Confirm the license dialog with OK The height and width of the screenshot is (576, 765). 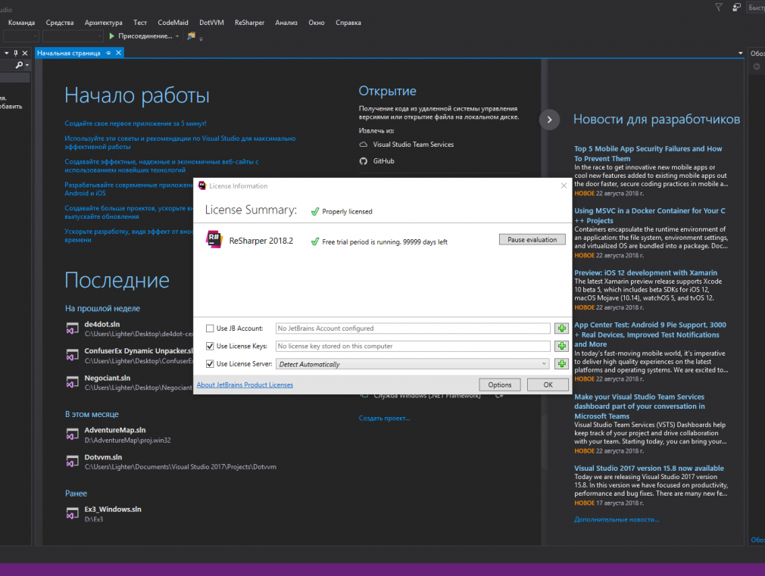(x=548, y=385)
